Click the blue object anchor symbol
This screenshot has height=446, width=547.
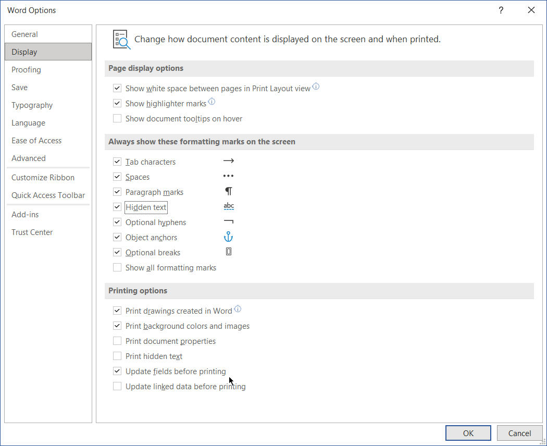point(228,237)
